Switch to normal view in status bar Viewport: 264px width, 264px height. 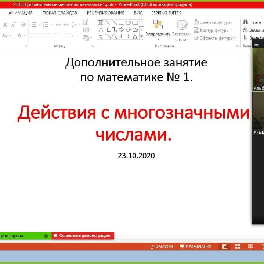pos(225,246)
